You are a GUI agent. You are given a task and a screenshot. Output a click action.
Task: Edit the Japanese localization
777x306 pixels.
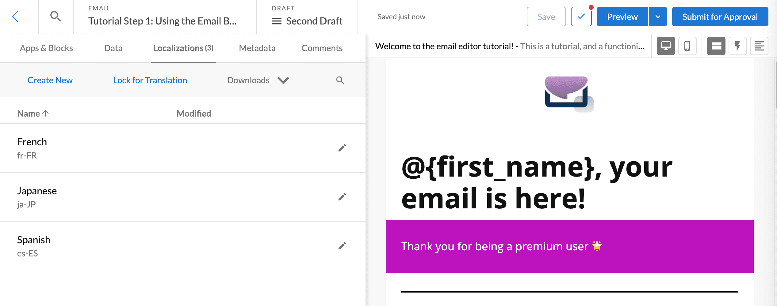tap(342, 197)
